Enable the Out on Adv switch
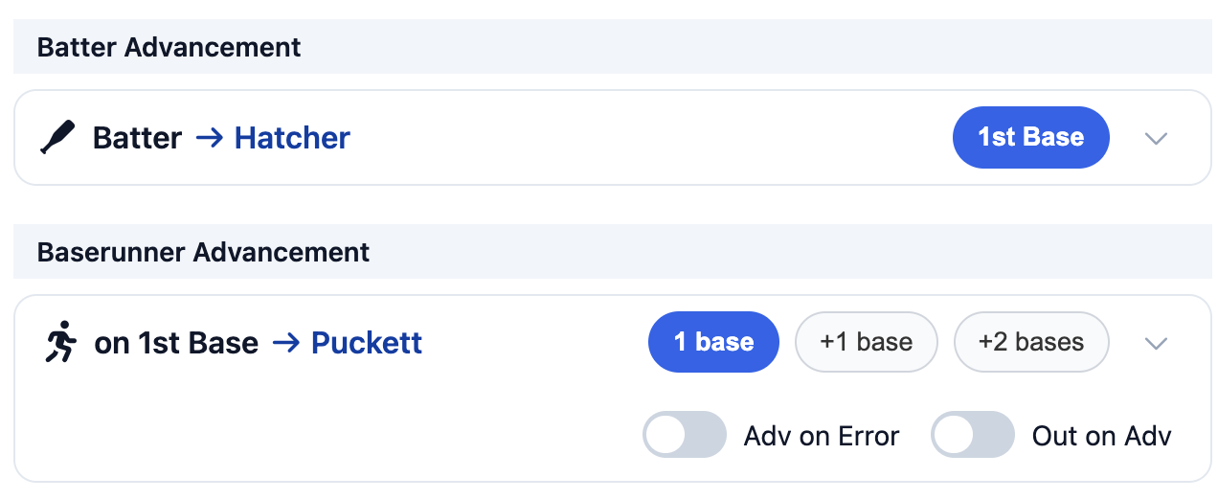The image size is (1218, 500). (x=972, y=435)
